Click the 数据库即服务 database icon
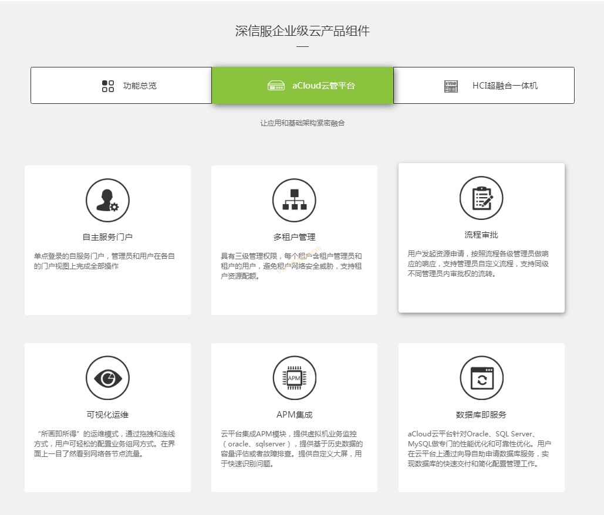Screen dimensions: 604x515 tap(481, 378)
